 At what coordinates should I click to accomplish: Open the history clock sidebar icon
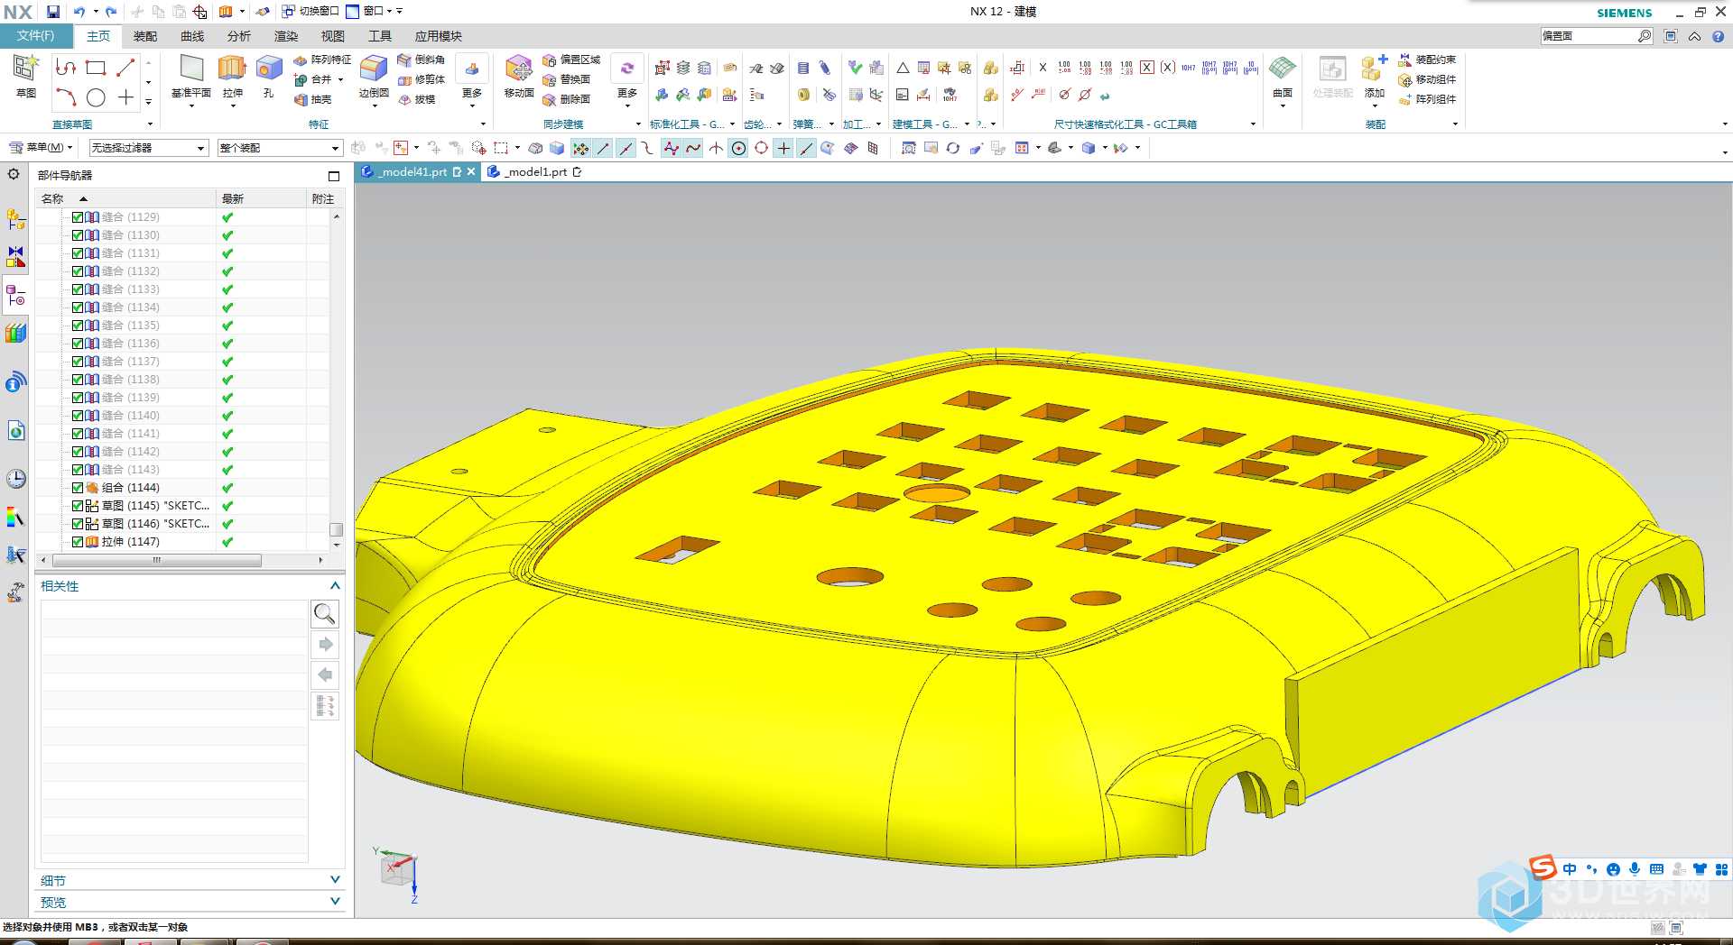point(15,479)
